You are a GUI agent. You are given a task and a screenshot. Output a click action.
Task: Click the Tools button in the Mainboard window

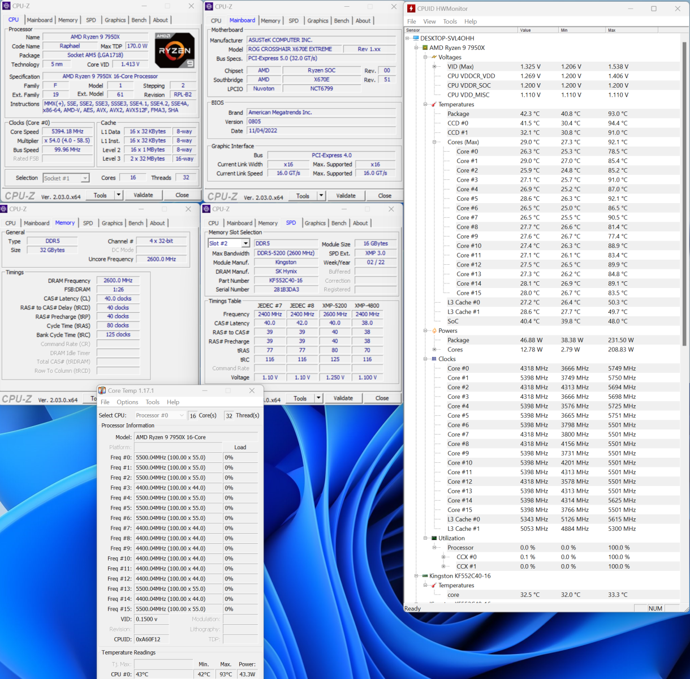click(303, 196)
